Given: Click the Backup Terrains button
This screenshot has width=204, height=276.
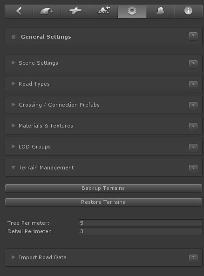Looking at the screenshot, I should [x=103, y=188].
